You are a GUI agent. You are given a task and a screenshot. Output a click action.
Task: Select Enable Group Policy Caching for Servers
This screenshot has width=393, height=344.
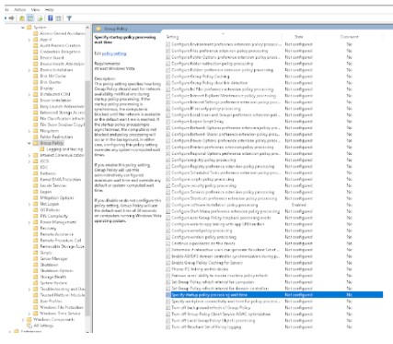207,263
